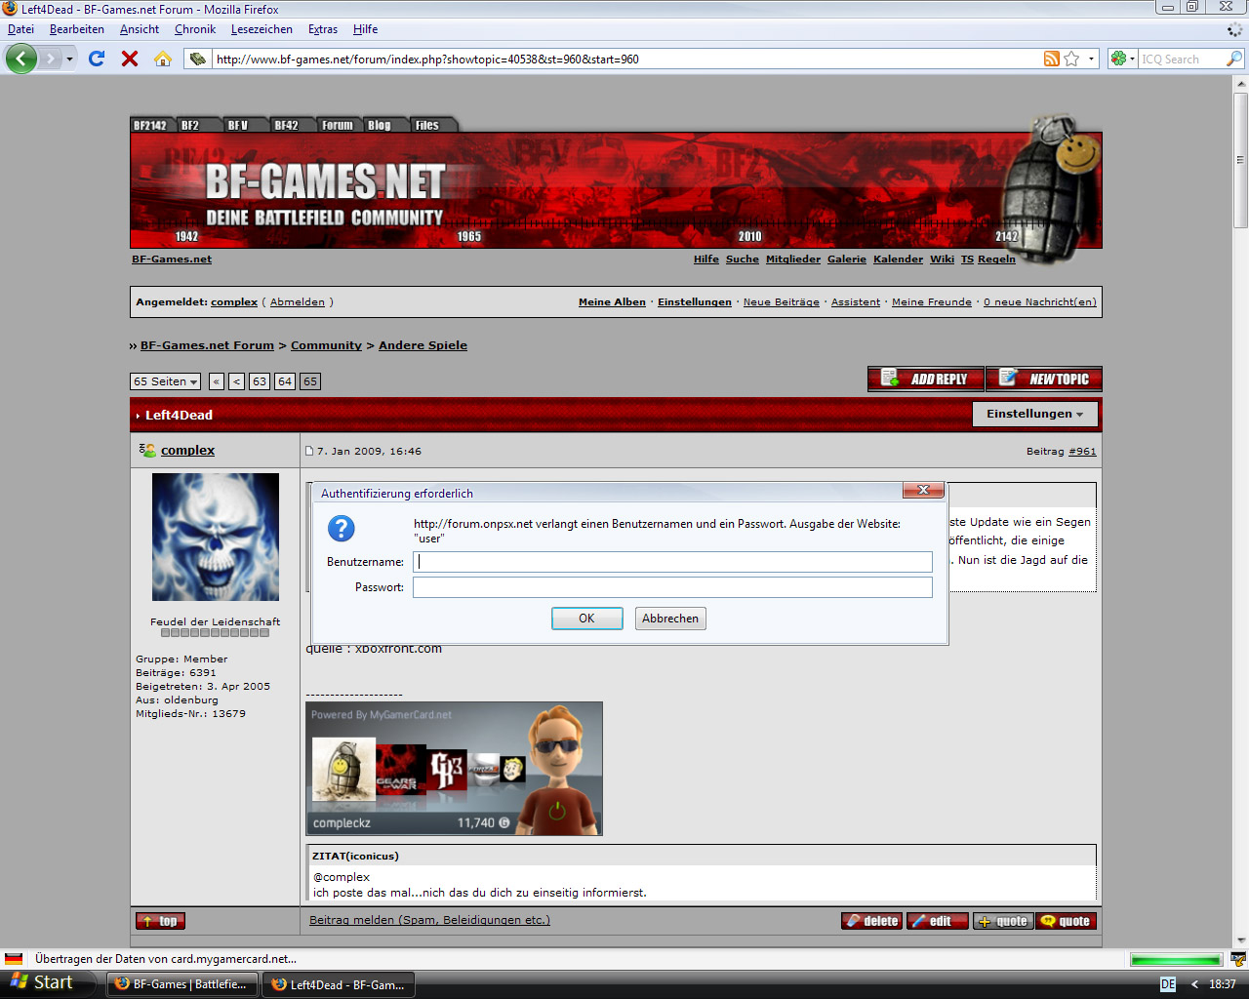This screenshot has width=1249, height=999.
Task: Go back with the green back arrow
Action: [21, 59]
